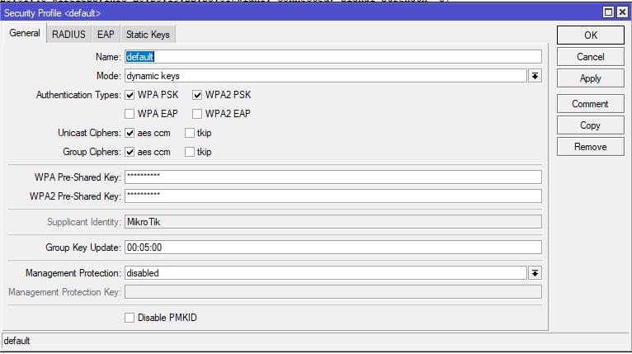Close the Security Profile window
The width and height of the screenshot is (632, 354).
coord(622,12)
